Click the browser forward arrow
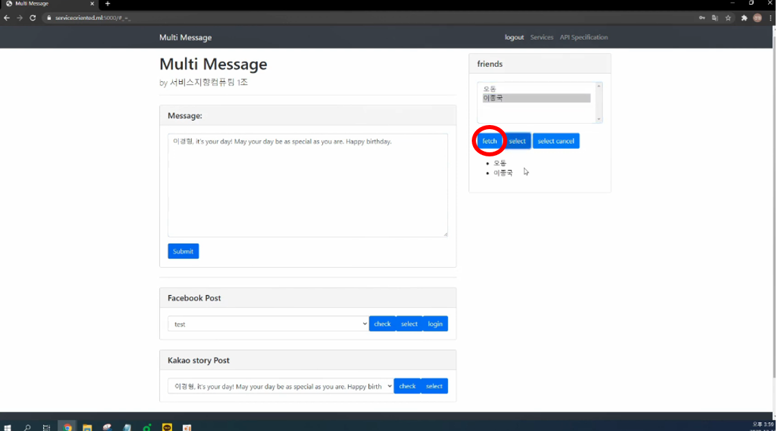 coord(20,18)
